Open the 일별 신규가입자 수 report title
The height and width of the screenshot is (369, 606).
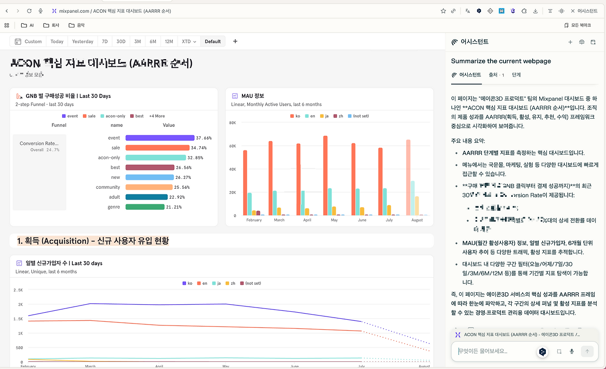coord(64,264)
